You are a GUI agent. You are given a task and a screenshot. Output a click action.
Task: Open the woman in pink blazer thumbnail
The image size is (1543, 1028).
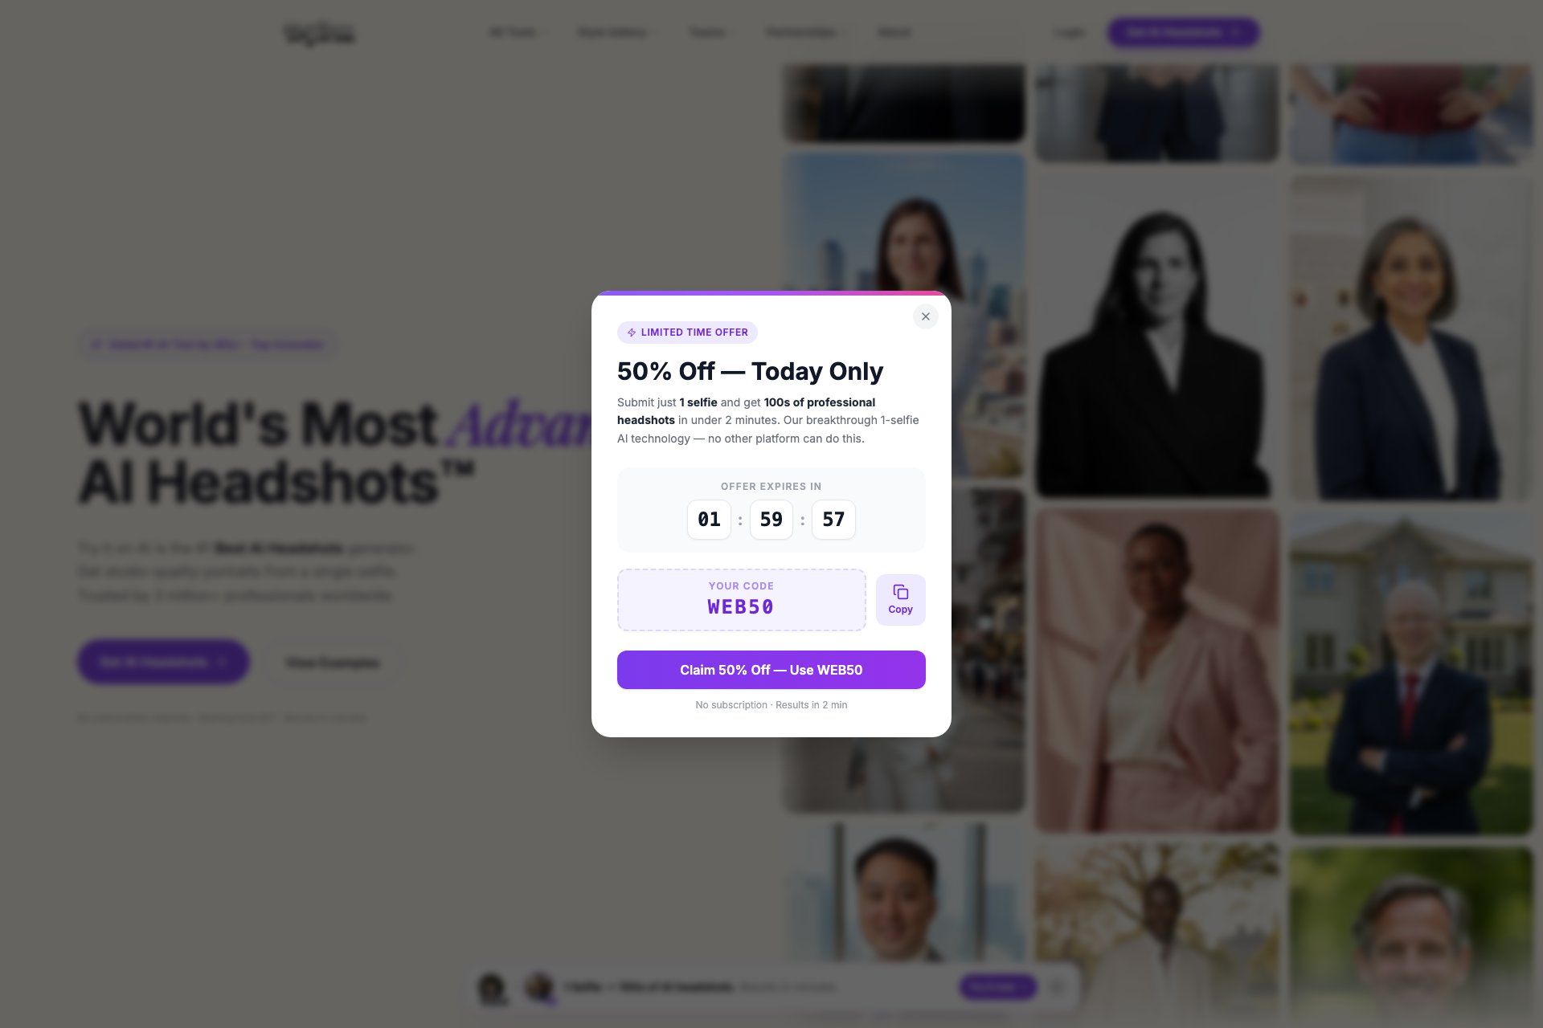(x=1156, y=671)
